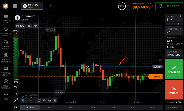Viewport: 184px width, 111px height.
Task: Select the 30 días timeframe tab
Action: point(30,108)
